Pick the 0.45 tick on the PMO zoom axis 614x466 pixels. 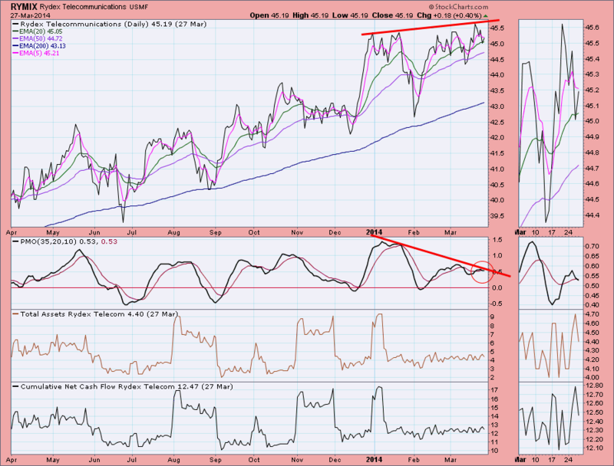[x=591, y=296]
